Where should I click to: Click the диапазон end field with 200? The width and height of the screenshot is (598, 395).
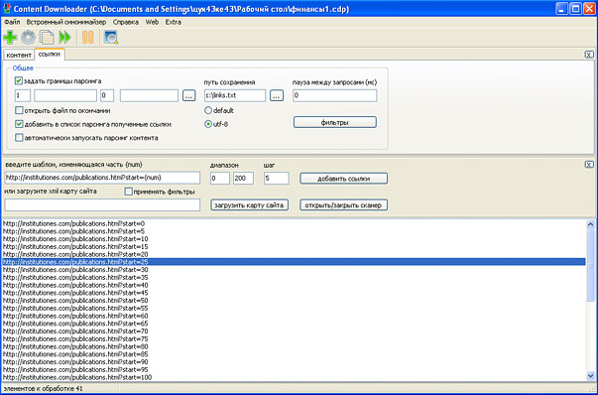[x=243, y=178]
